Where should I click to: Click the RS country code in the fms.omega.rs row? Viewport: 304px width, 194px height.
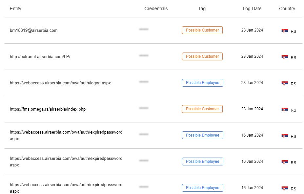[x=293, y=110]
